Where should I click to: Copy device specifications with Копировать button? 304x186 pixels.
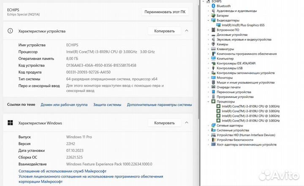click(164, 31)
